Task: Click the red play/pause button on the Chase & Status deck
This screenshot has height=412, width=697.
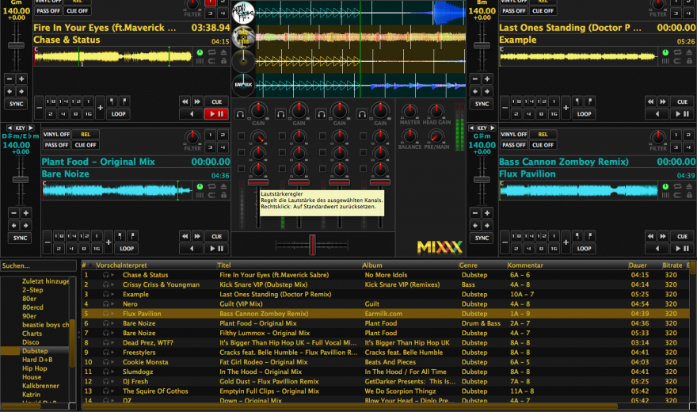Action: (x=216, y=114)
